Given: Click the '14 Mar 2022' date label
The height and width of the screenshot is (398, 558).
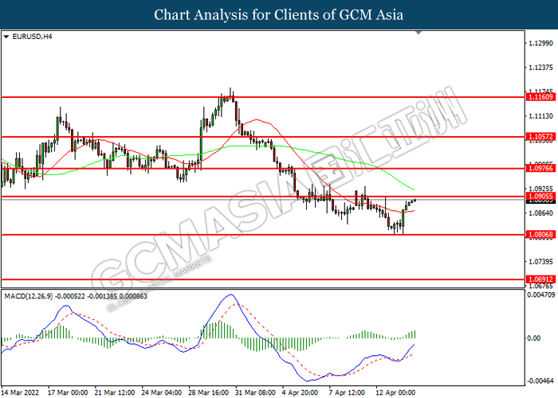Looking at the screenshot, I should [x=20, y=392].
